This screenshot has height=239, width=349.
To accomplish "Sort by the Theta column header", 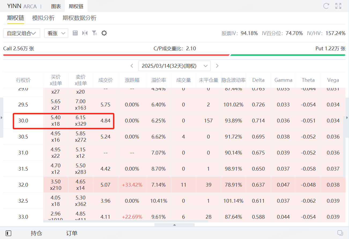I will tap(308, 80).
